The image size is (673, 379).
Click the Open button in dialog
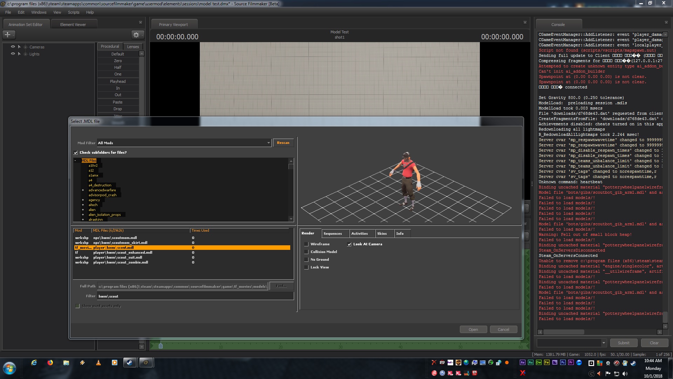click(473, 330)
